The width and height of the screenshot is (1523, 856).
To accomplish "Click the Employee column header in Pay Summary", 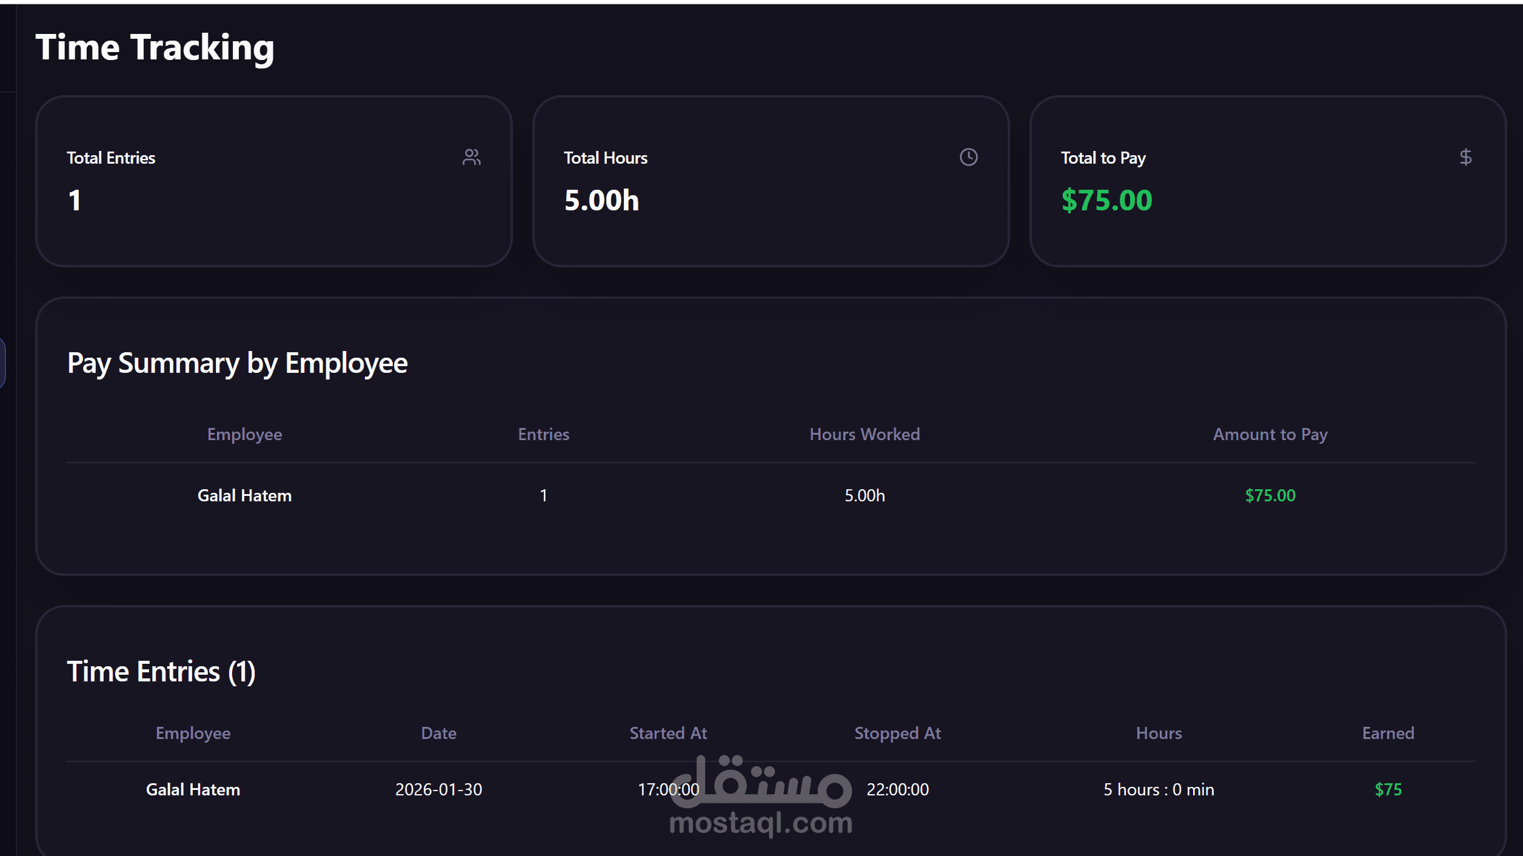I will (244, 435).
